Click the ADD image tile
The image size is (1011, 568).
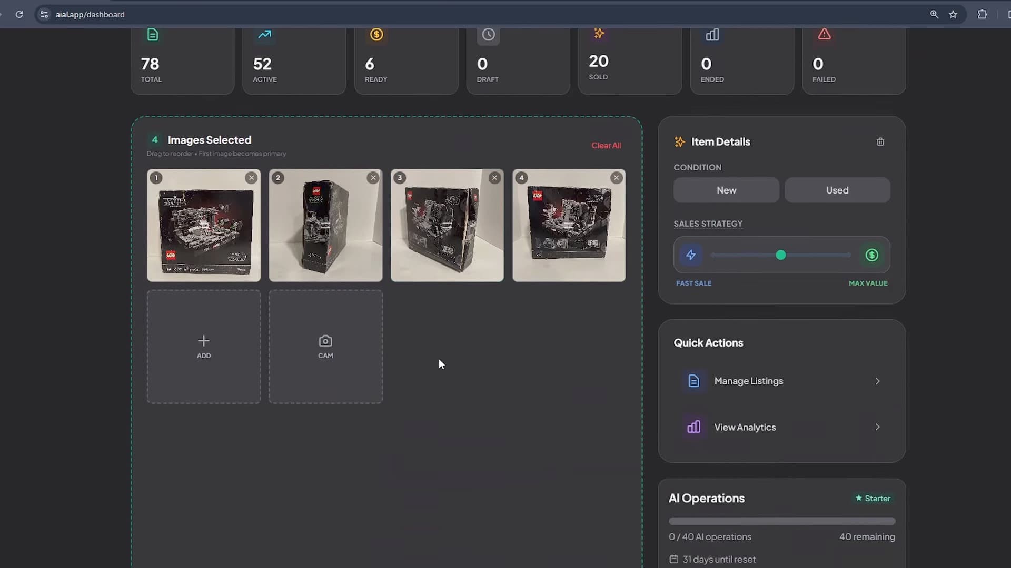(x=204, y=347)
